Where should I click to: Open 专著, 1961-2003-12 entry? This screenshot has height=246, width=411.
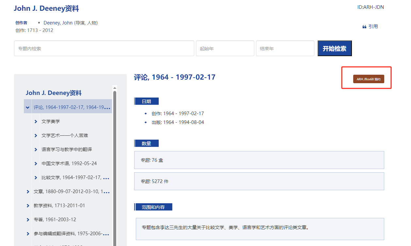(55, 220)
